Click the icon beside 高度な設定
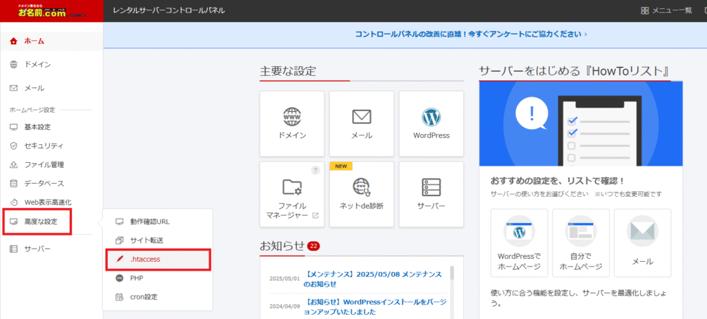This screenshot has width=707, height=319. (14, 222)
